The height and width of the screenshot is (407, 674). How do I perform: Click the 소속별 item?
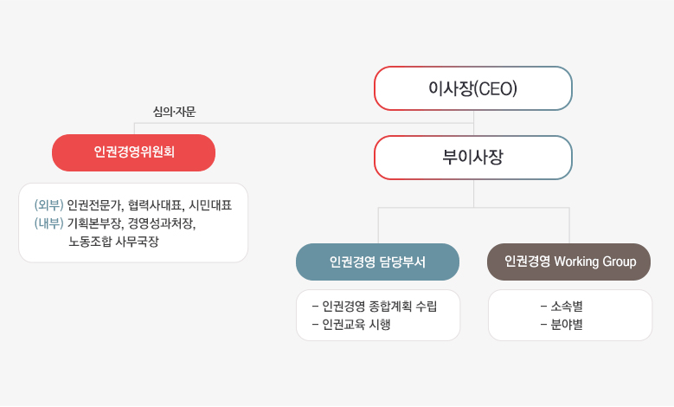click(562, 307)
